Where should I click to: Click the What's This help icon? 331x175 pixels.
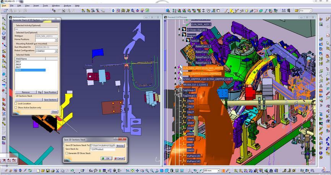[82, 170]
